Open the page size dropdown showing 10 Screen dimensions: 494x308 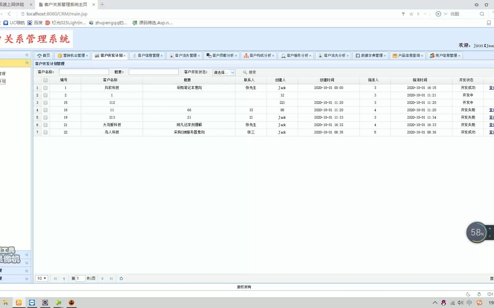pyautogui.click(x=41, y=278)
